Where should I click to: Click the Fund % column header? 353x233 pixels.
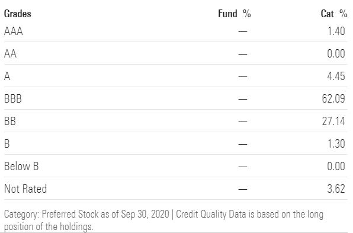click(235, 14)
